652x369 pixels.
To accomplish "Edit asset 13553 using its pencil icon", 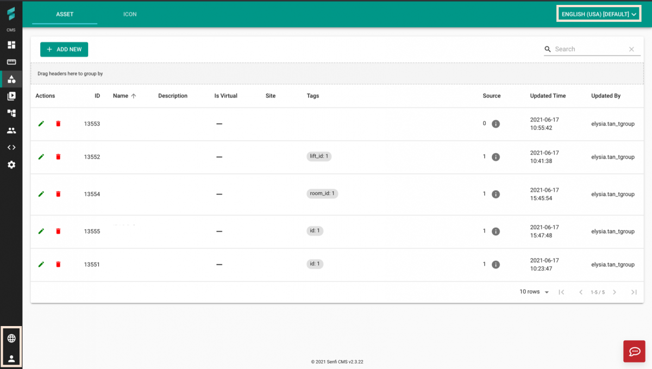I will coord(41,123).
